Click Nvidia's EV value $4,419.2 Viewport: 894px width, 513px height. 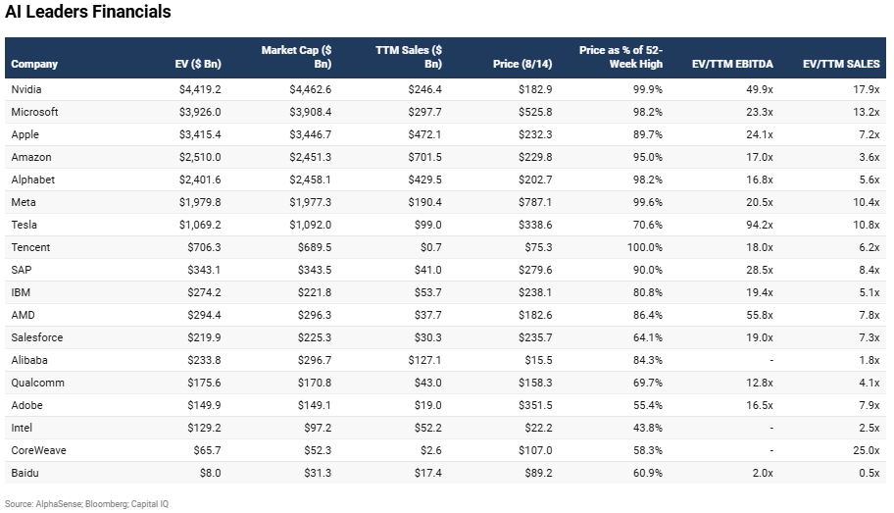click(x=198, y=89)
